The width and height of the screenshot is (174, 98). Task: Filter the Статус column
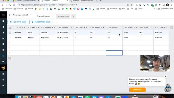(165, 27)
